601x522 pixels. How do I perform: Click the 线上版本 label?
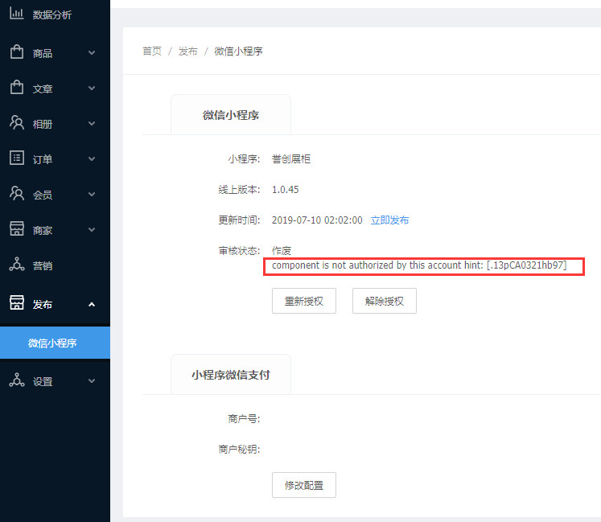[239, 189]
